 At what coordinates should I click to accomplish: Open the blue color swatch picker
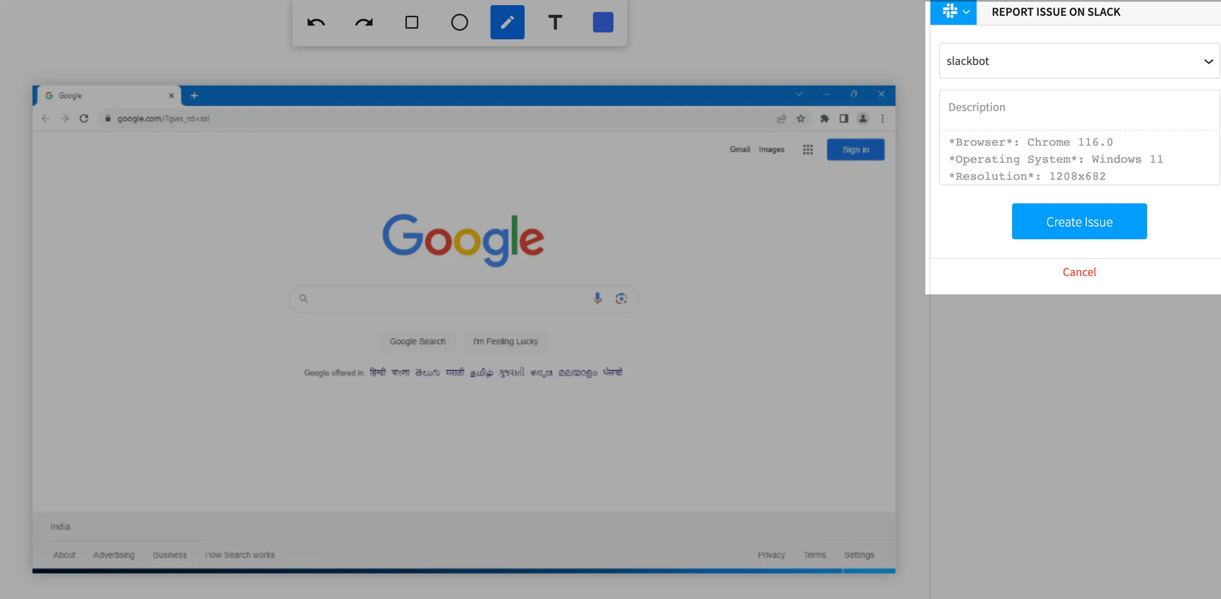(x=602, y=22)
